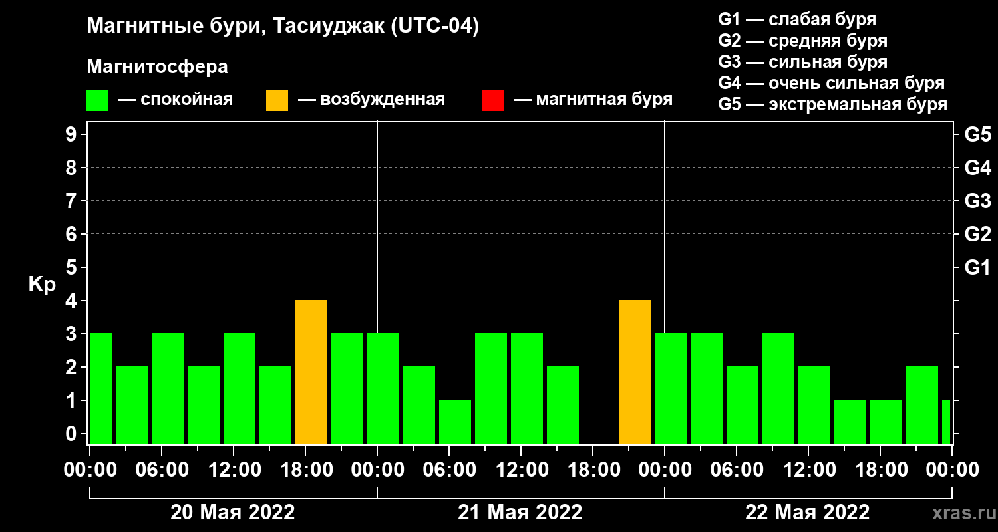Click the 'Kp' axis title
The width and height of the screenshot is (998, 532).
coord(42,284)
